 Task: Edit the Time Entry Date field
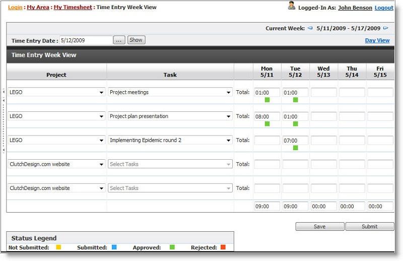(86, 40)
